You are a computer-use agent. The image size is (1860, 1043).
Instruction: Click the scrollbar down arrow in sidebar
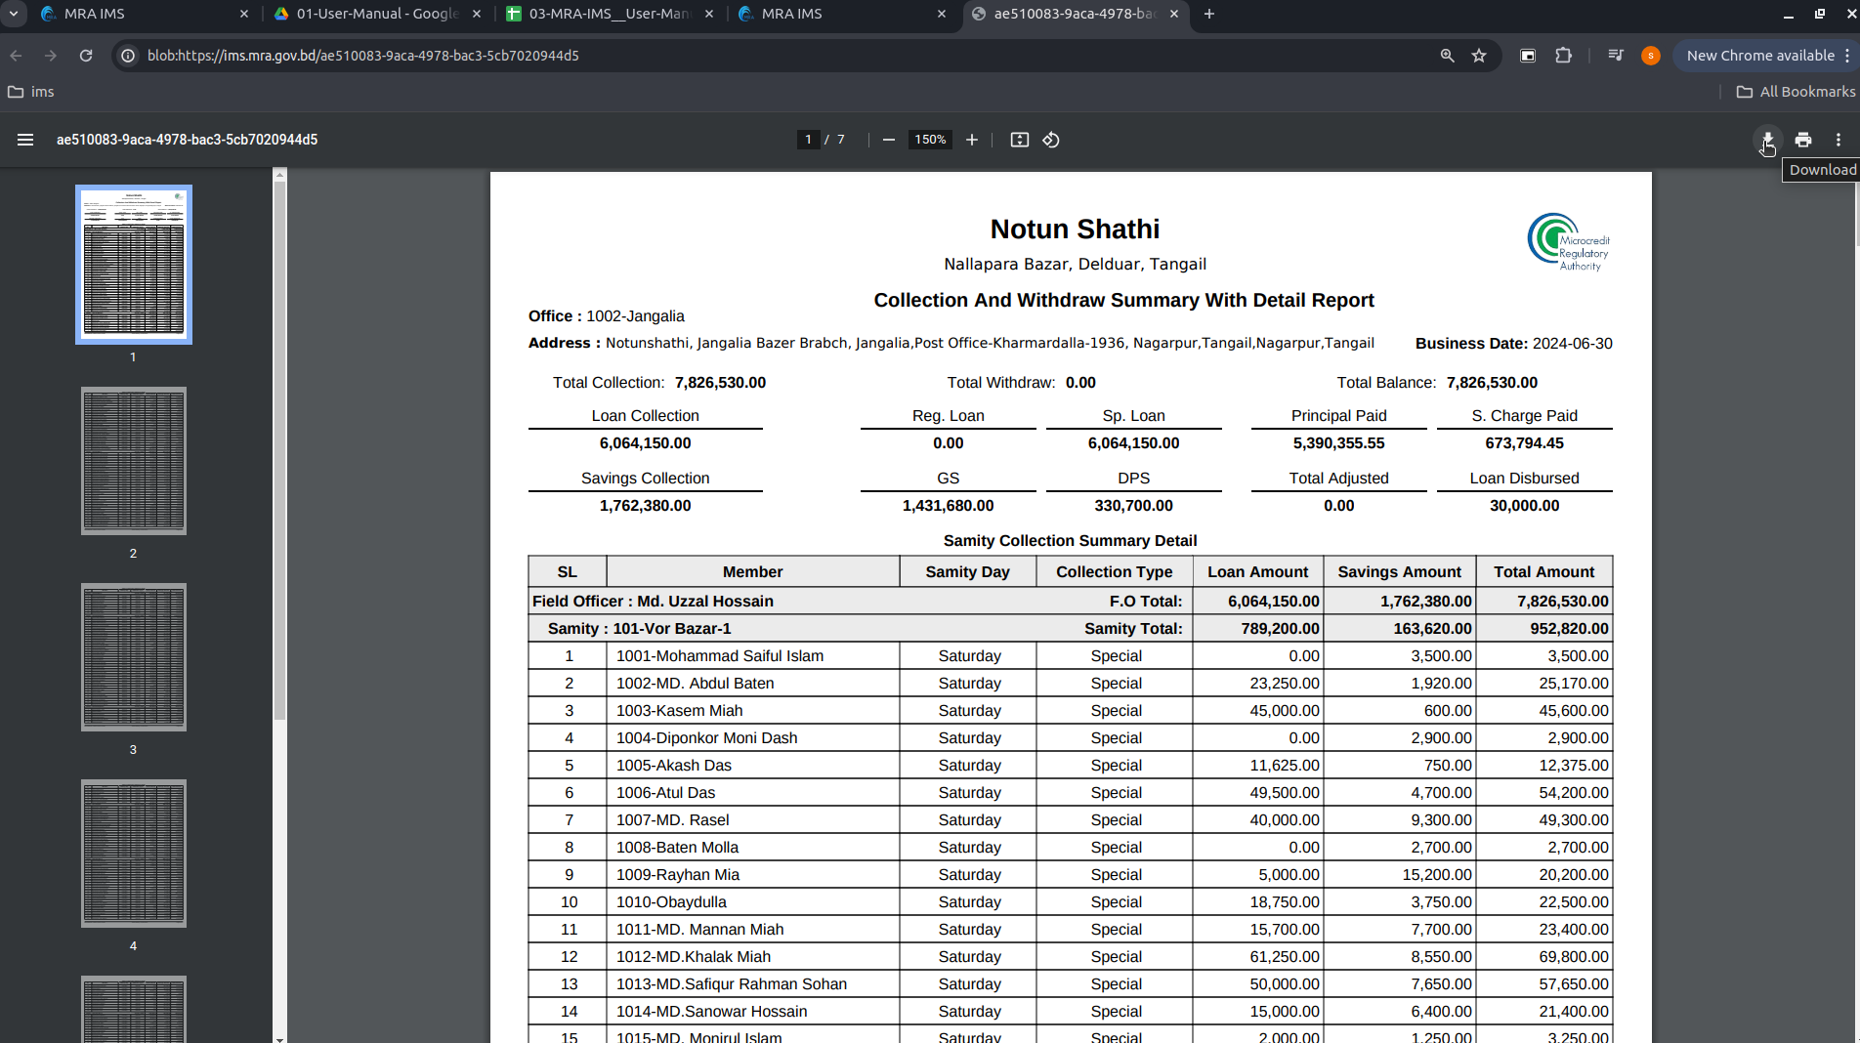[280, 1038]
